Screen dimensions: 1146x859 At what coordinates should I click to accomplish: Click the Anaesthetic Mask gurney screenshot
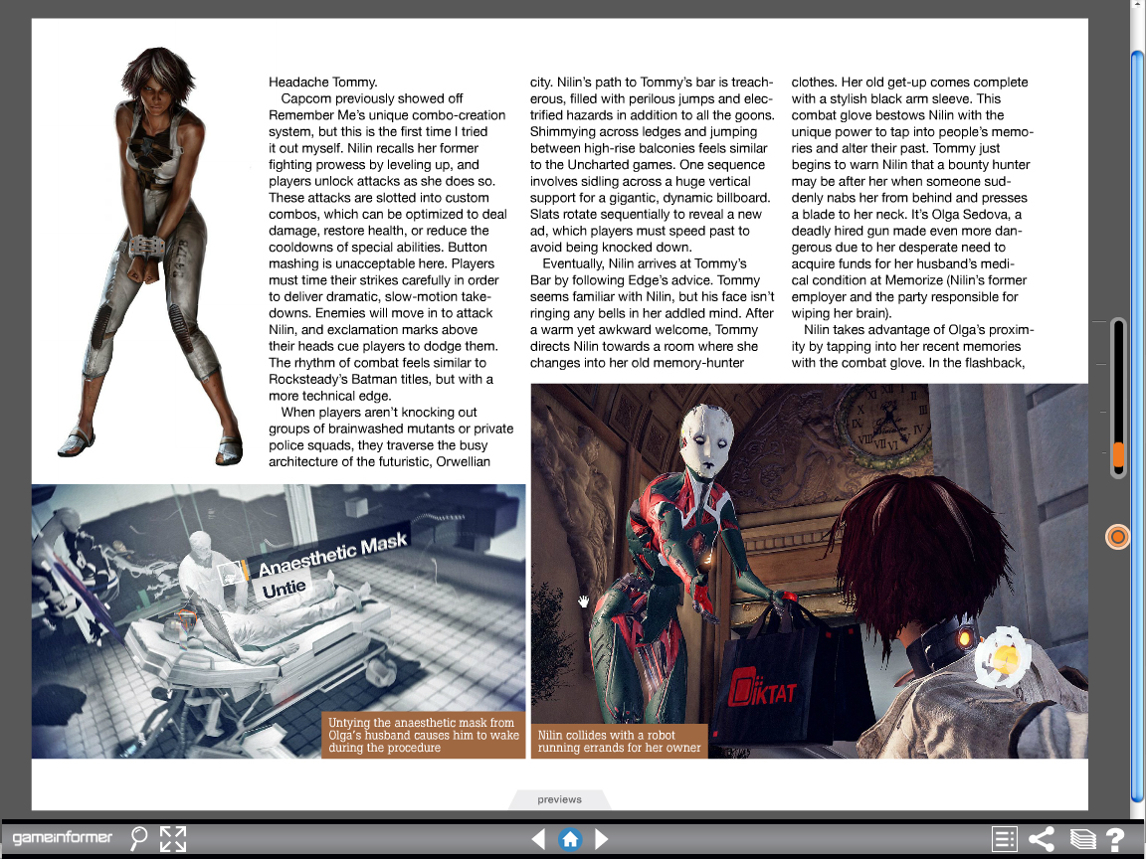click(279, 620)
